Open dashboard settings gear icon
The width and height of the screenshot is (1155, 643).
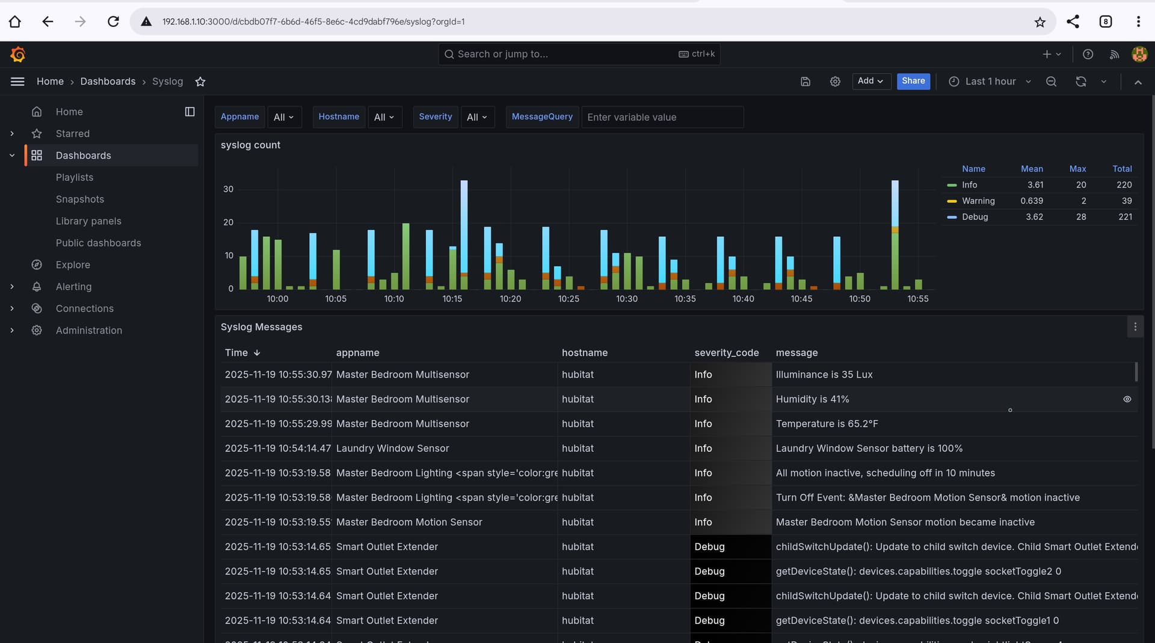coord(835,82)
